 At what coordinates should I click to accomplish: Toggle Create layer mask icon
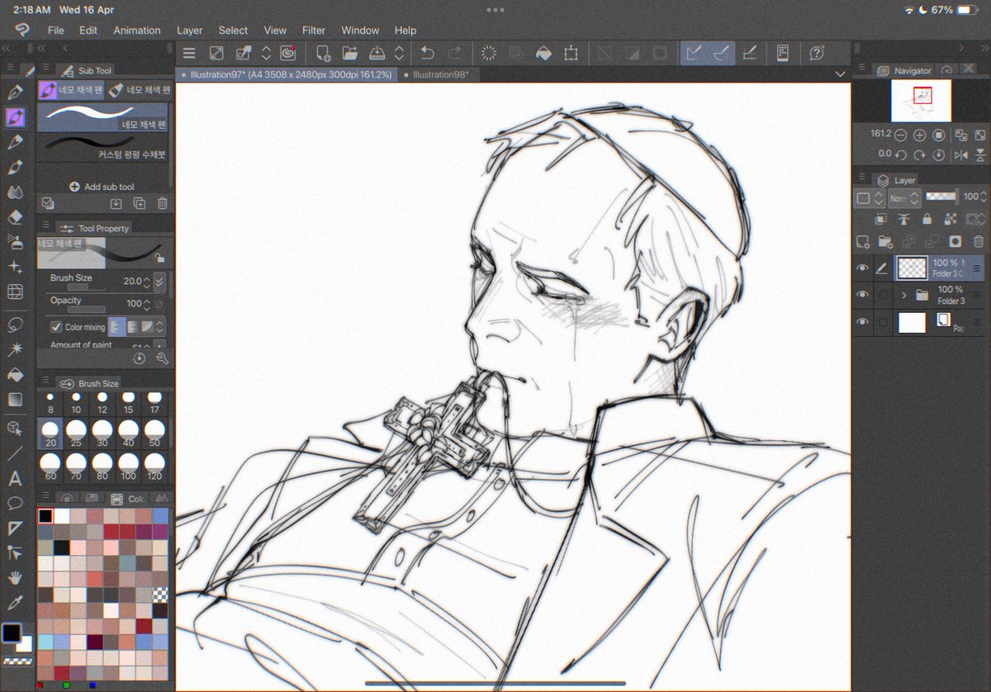pos(955,241)
